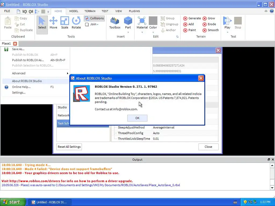
Task: Open the Join dropdown arrow
Action: point(97,24)
